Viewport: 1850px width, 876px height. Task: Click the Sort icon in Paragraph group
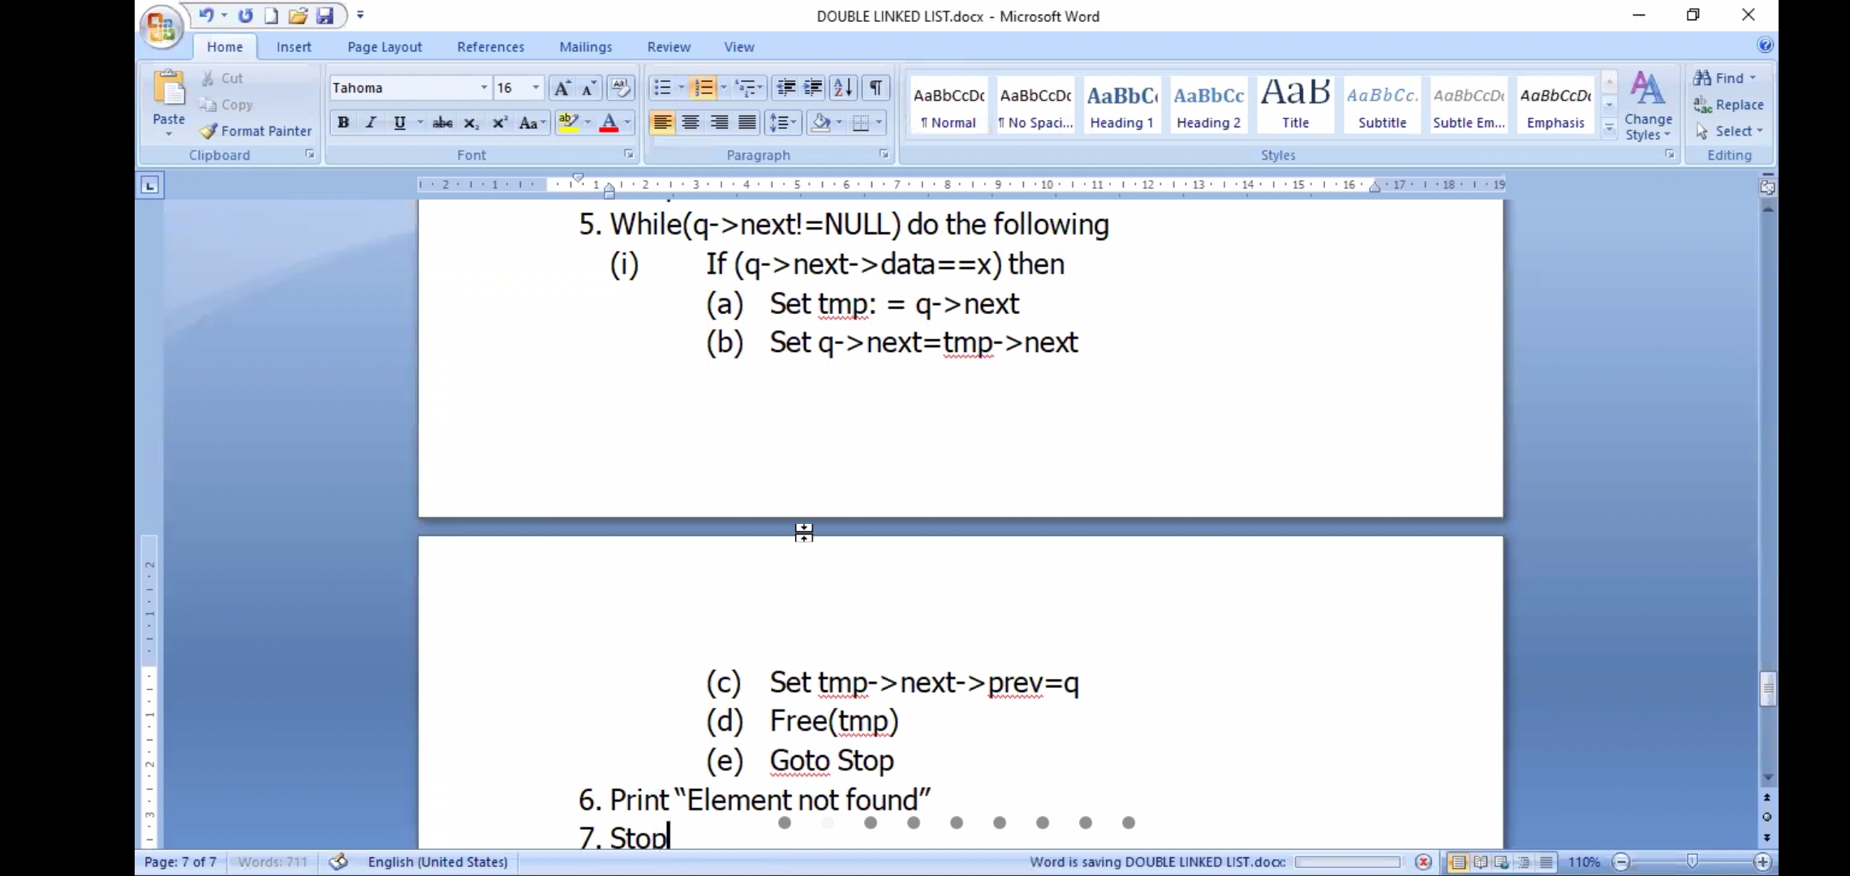[843, 88]
